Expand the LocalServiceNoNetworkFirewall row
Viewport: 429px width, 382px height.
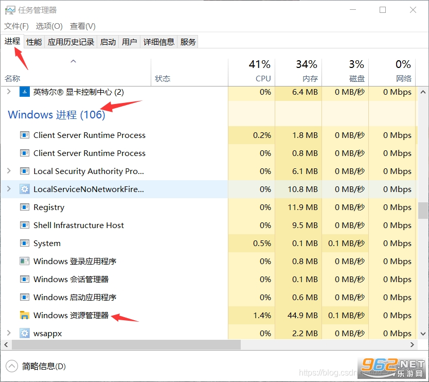pyautogui.click(x=9, y=189)
